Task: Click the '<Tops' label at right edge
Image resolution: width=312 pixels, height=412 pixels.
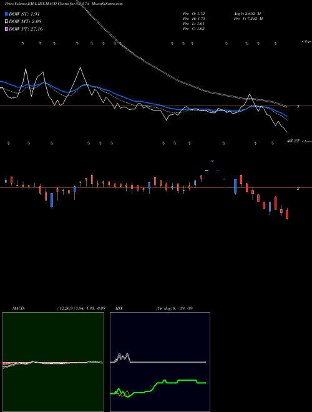Action: (x=306, y=42)
